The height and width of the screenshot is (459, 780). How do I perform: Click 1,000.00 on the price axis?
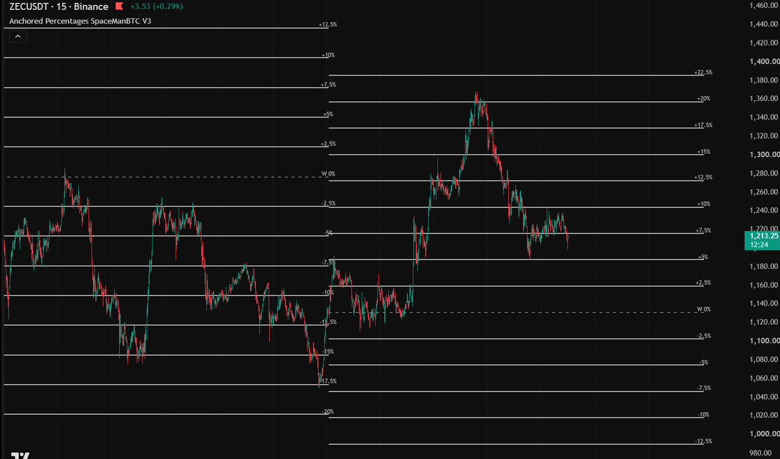764,434
